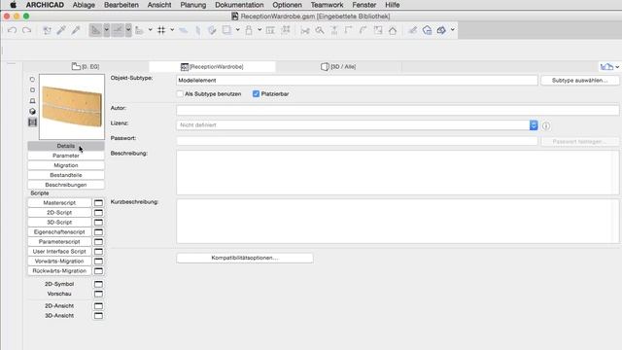The image size is (622, 350).
Task: Open the User Interface Script editor
Action: point(59,252)
